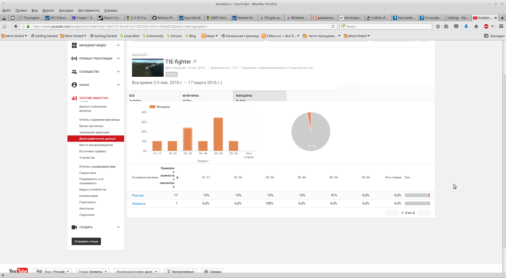This screenshot has width=506, height=278.
Task: Expand the МЕНЕДЖЕР ВИДЕО section chevron
Action: 118,45
